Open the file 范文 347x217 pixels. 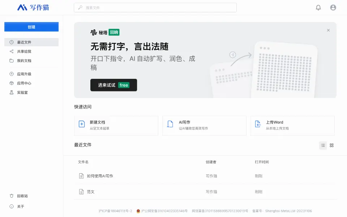coord(90,192)
